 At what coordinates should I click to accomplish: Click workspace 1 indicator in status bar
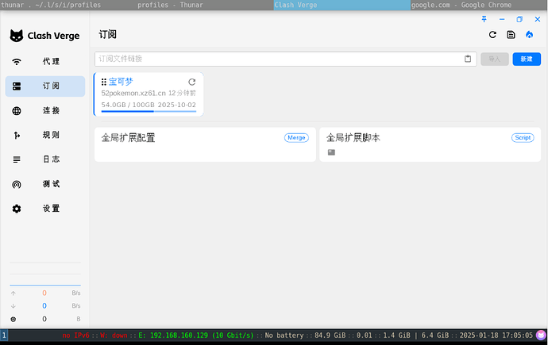[x=4, y=335]
